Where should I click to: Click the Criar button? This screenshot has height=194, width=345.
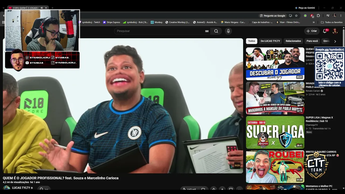(x=312, y=31)
